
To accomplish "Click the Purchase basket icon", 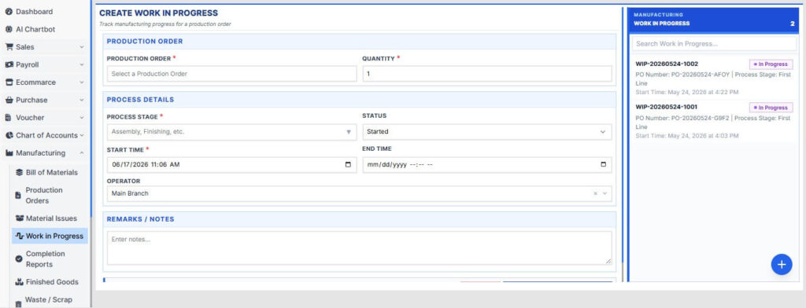I will pos(9,100).
